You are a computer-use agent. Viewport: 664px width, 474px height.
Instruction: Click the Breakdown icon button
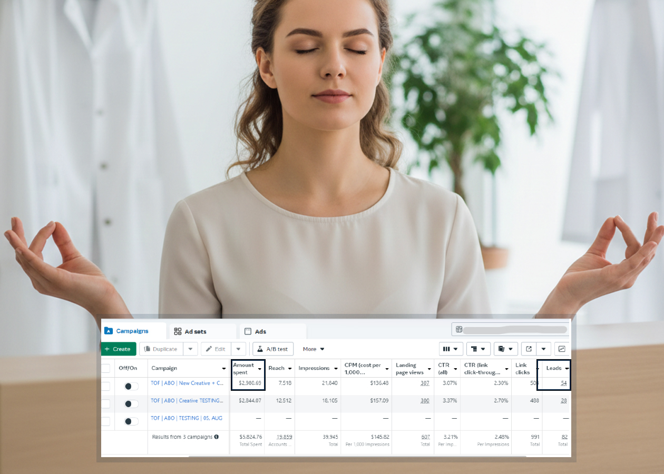point(478,349)
